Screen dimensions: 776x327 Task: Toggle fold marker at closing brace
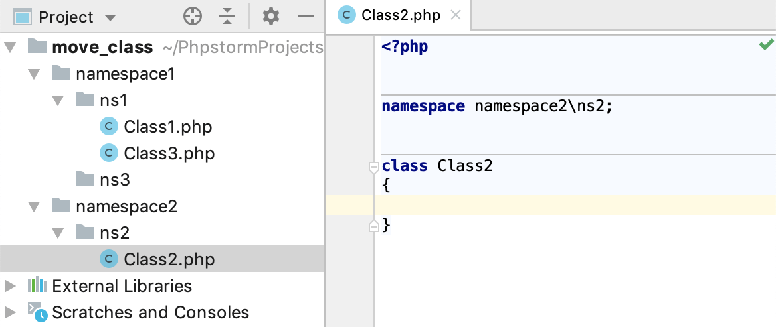point(374,227)
